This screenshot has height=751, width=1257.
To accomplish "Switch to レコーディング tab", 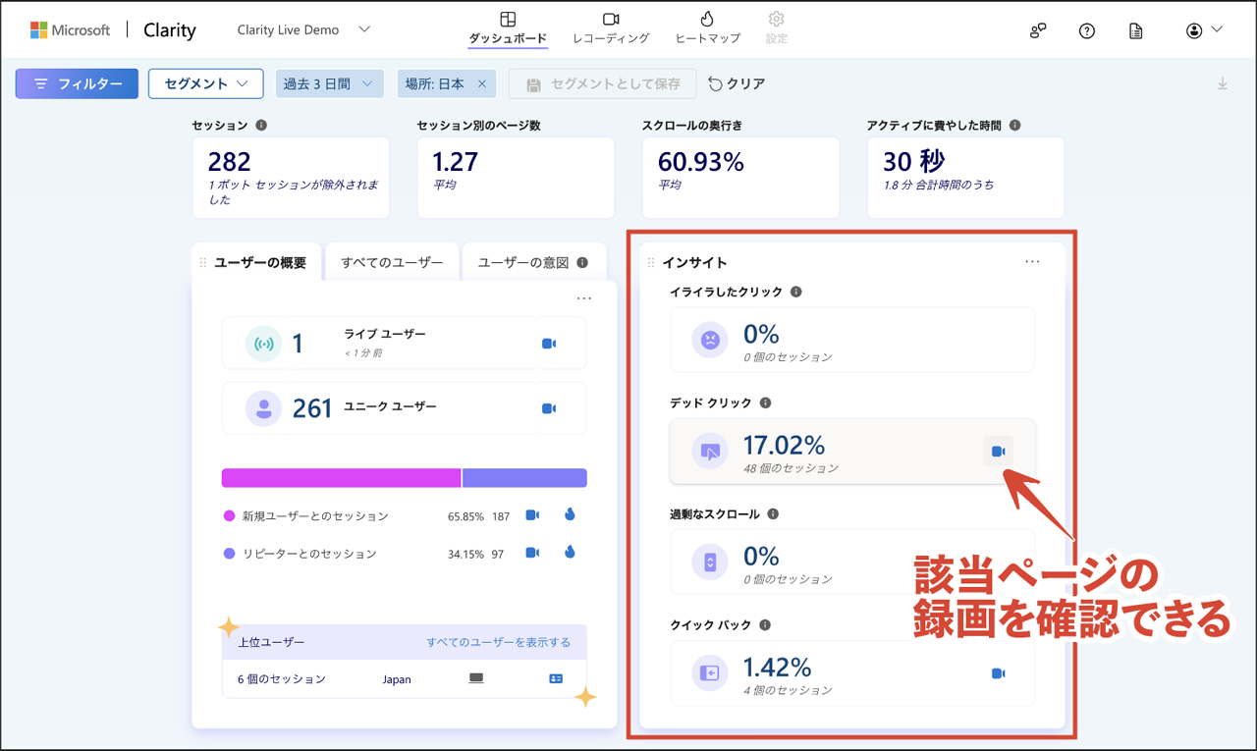I will [611, 28].
